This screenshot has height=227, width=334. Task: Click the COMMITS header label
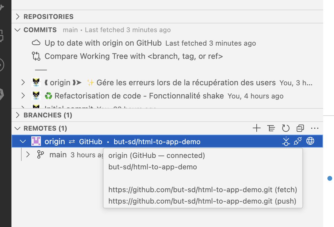click(x=40, y=30)
